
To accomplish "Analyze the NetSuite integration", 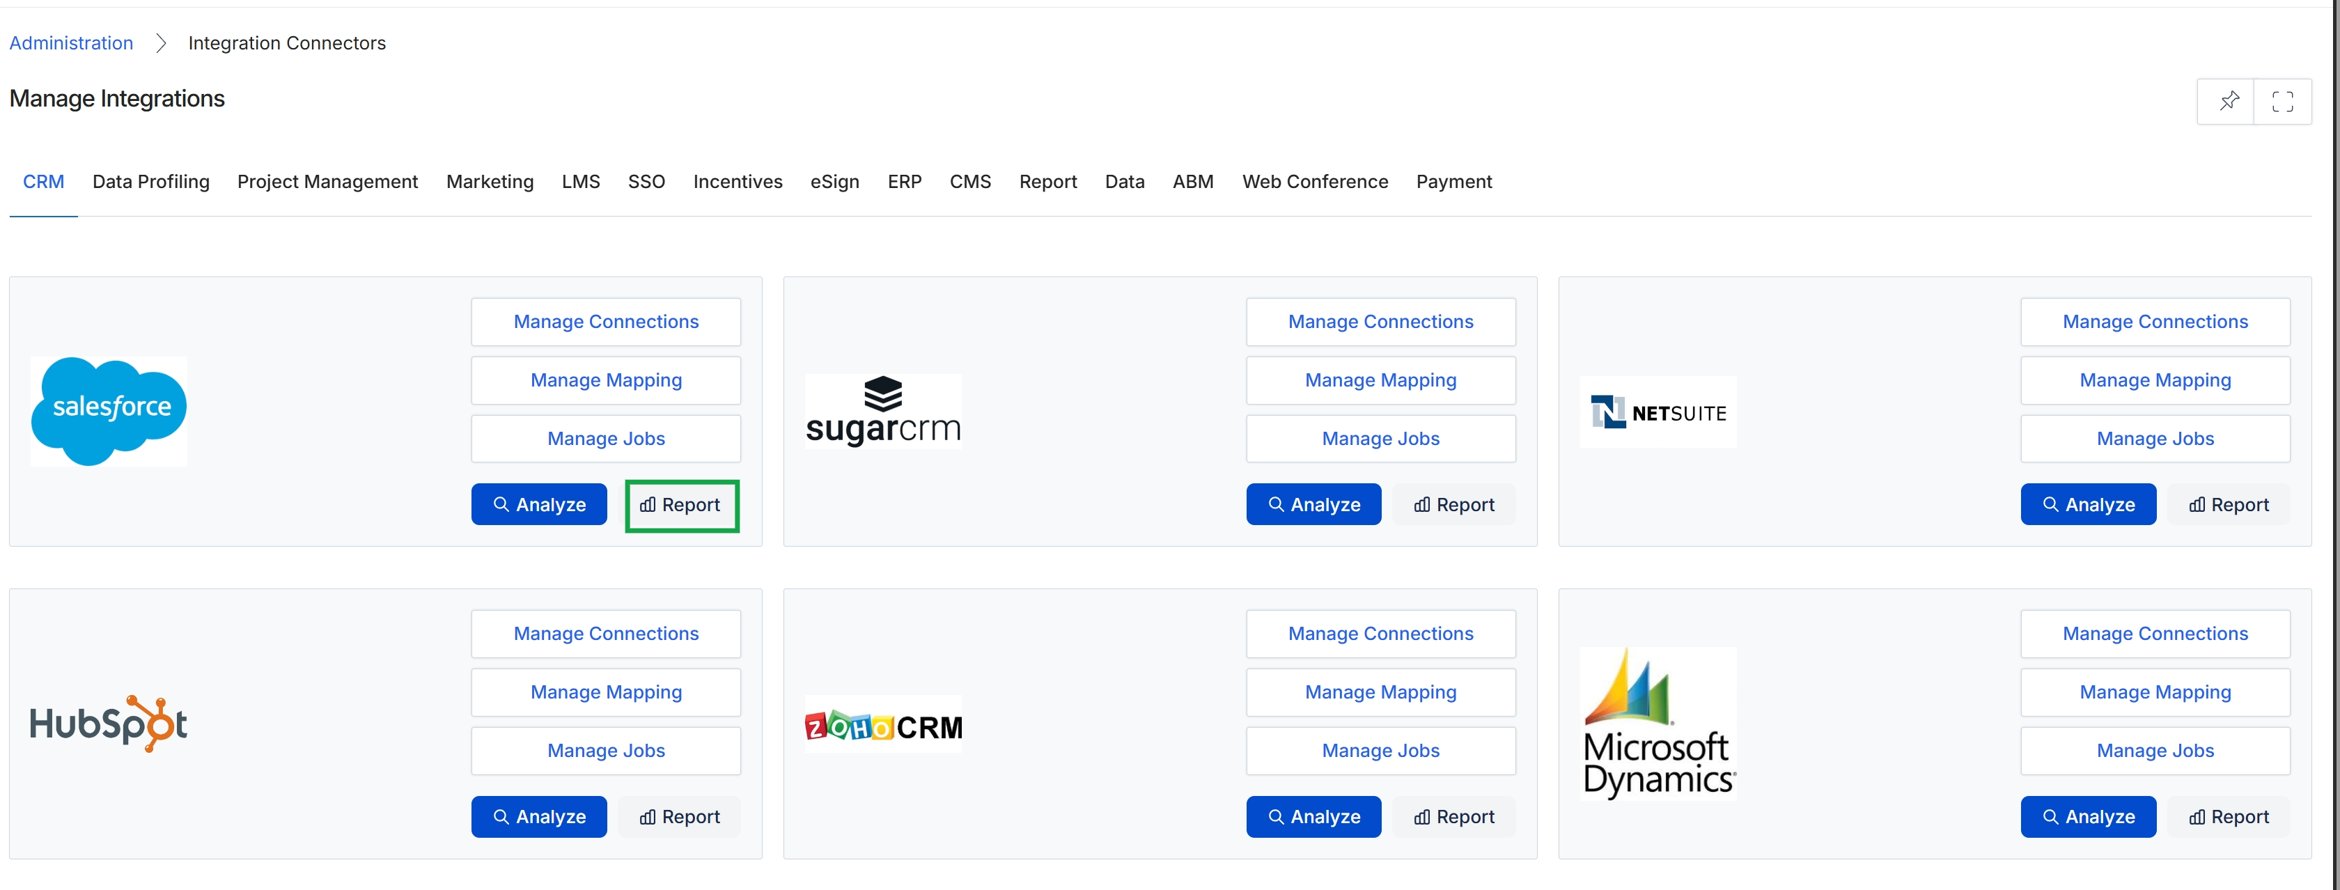I will tap(2089, 504).
